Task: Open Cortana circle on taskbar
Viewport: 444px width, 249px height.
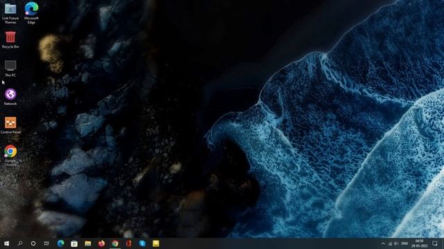Action: click(x=33, y=243)
